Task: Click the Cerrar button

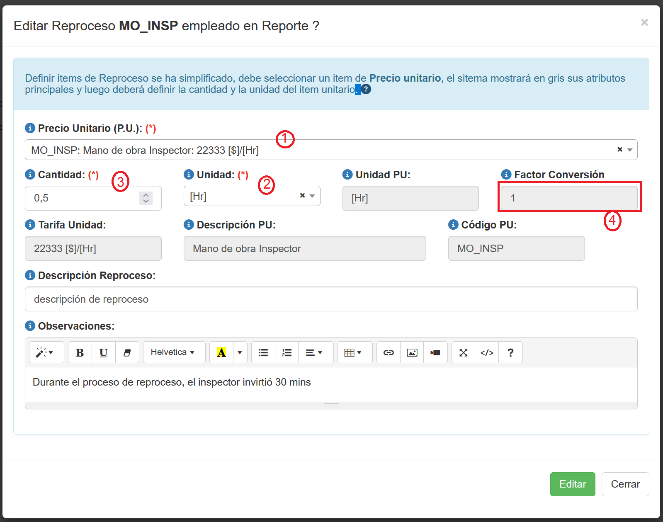Action: (x=625, y=484)
